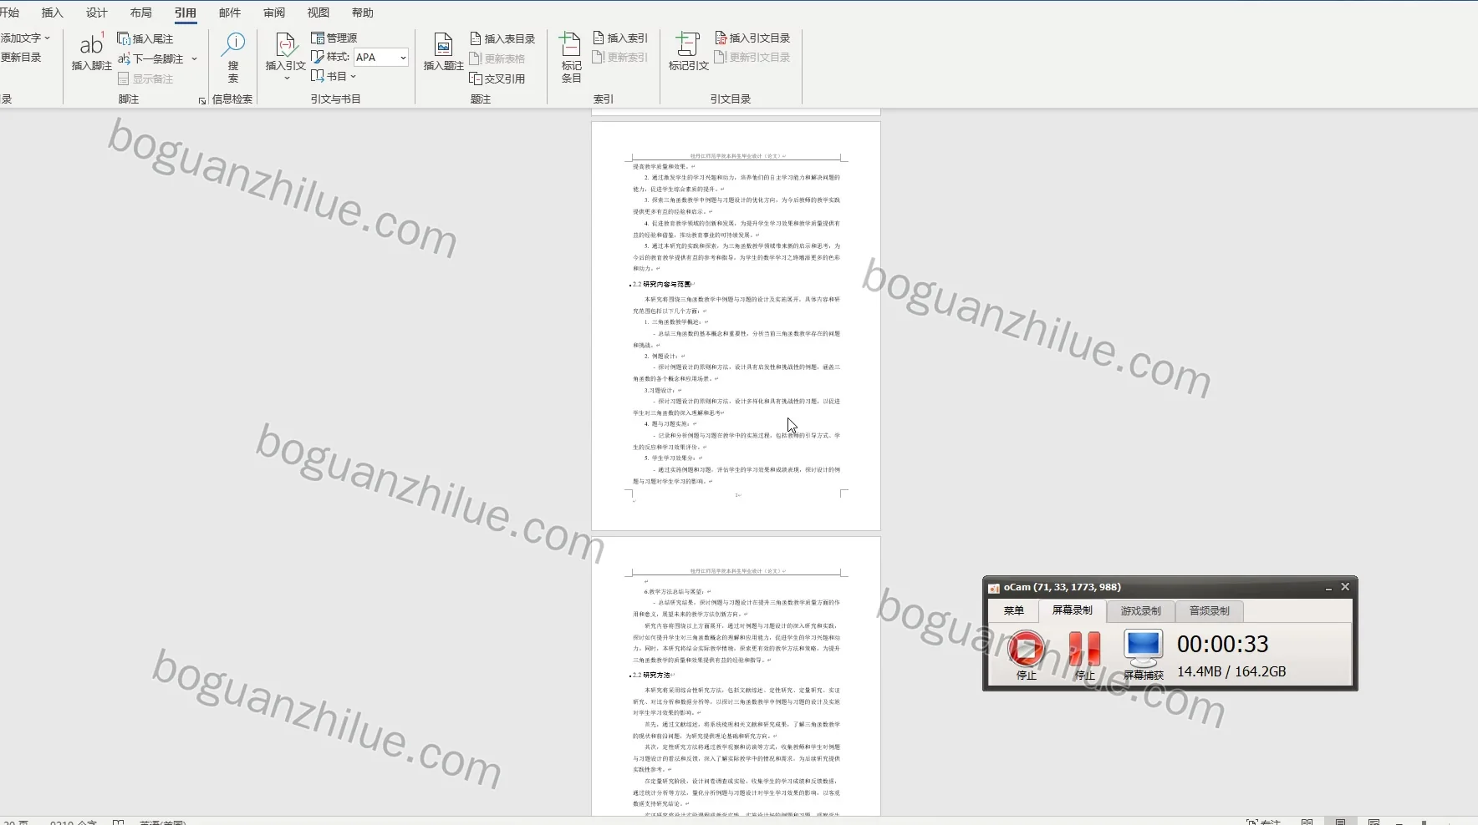This screenshot has width=1478, height=825.
Task: Open the 邮件 mailings tab
Action: pos(230,13)
